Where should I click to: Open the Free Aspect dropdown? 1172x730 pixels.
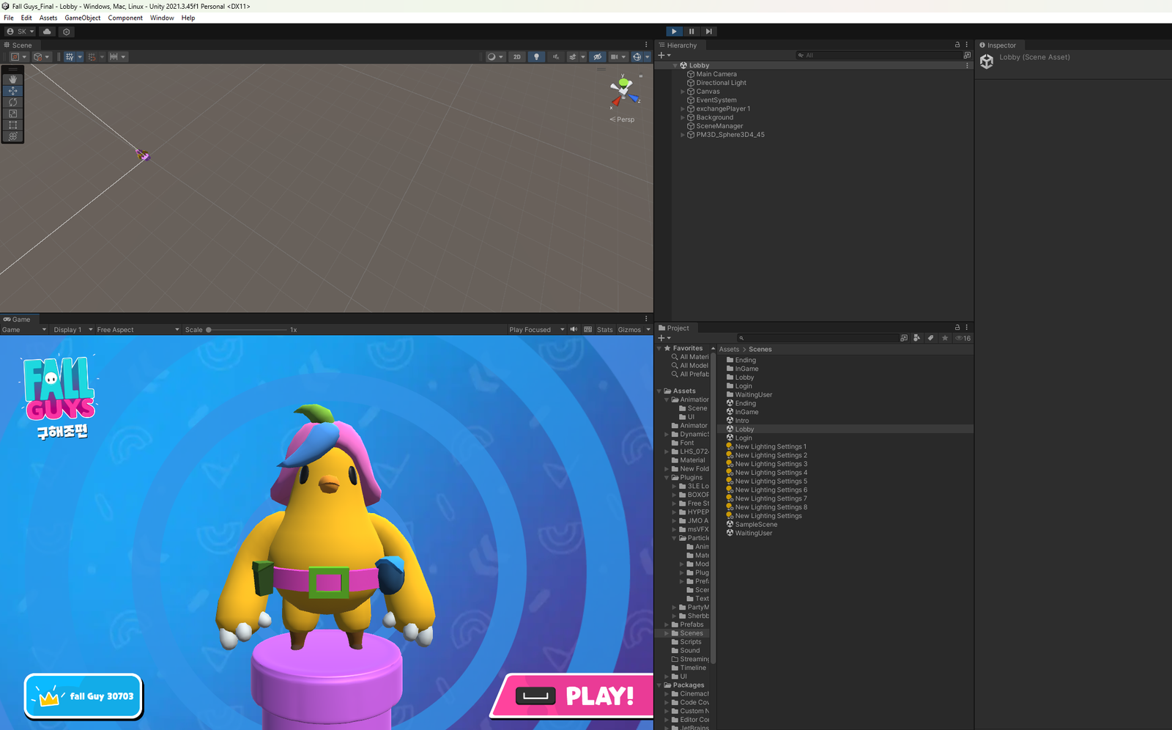[x=138, y=330]
